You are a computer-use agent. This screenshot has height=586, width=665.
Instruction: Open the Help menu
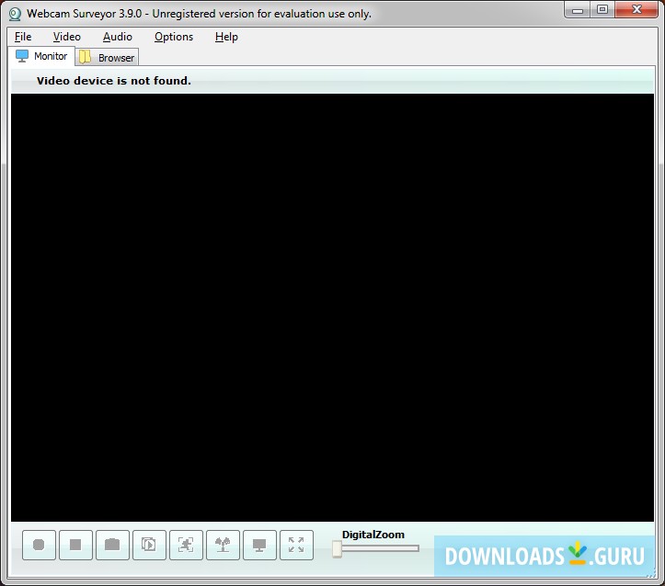pos(226,37)
